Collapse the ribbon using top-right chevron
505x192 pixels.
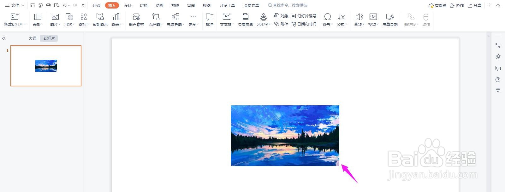tap(498, 5)
